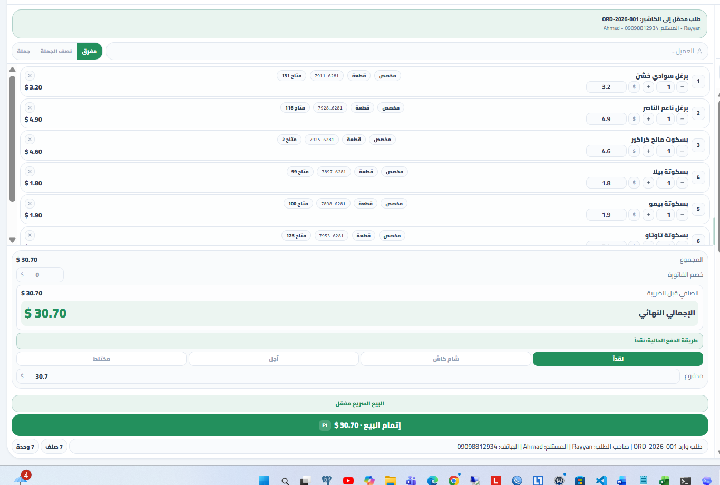Switch pricing tier to نصف الجملة
720x485 pixels.
[56, 51]
